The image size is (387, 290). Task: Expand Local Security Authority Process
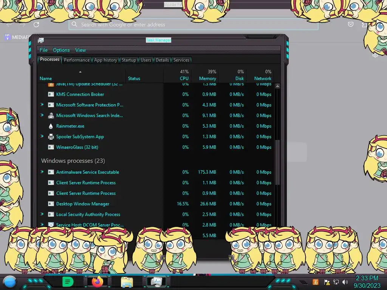[x=42, y=214]
